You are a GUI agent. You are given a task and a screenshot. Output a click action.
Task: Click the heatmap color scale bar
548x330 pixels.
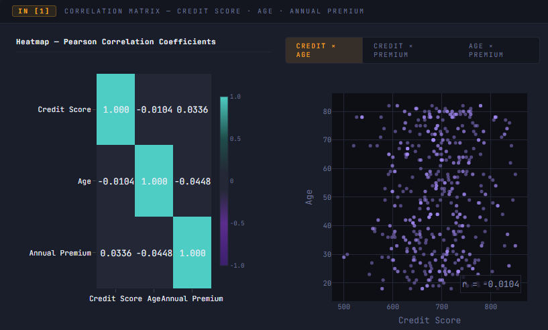[x=224, y=181]
